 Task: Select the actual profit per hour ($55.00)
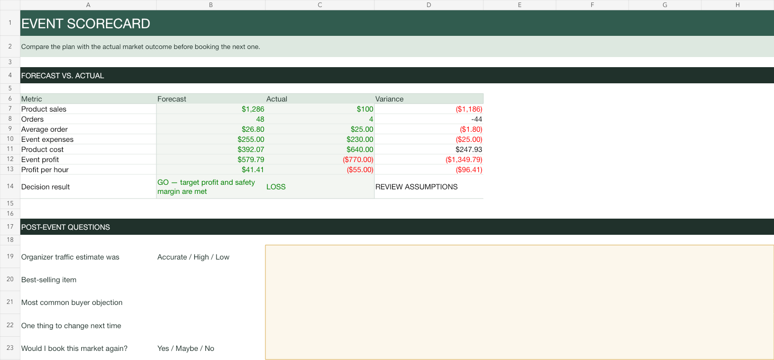(x=320, y=170)
